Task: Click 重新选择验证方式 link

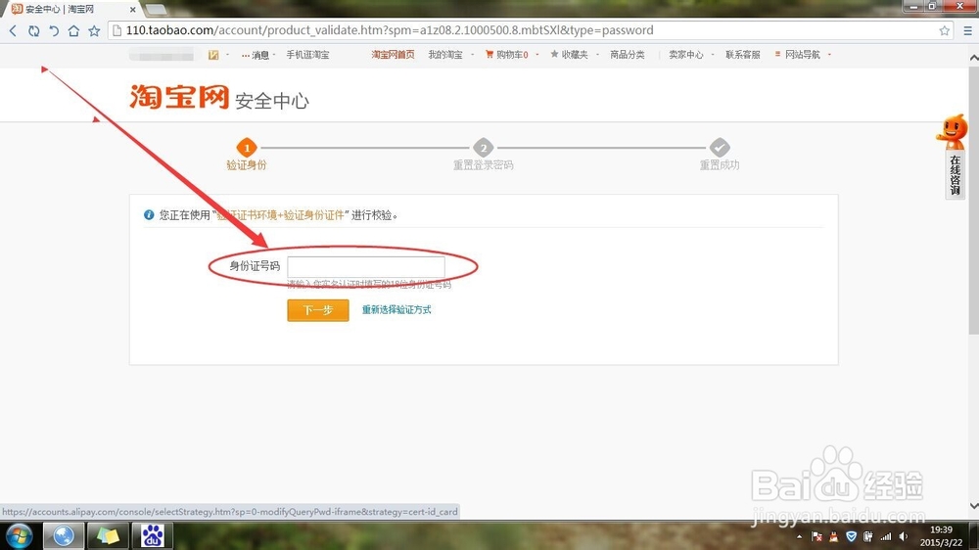Action: coord(396,309)
